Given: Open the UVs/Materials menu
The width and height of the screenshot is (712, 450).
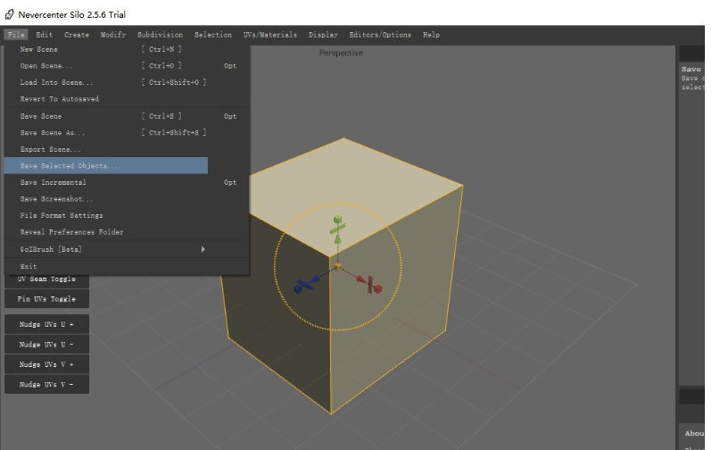Looking at the screenshot, I should pos(269,35).
